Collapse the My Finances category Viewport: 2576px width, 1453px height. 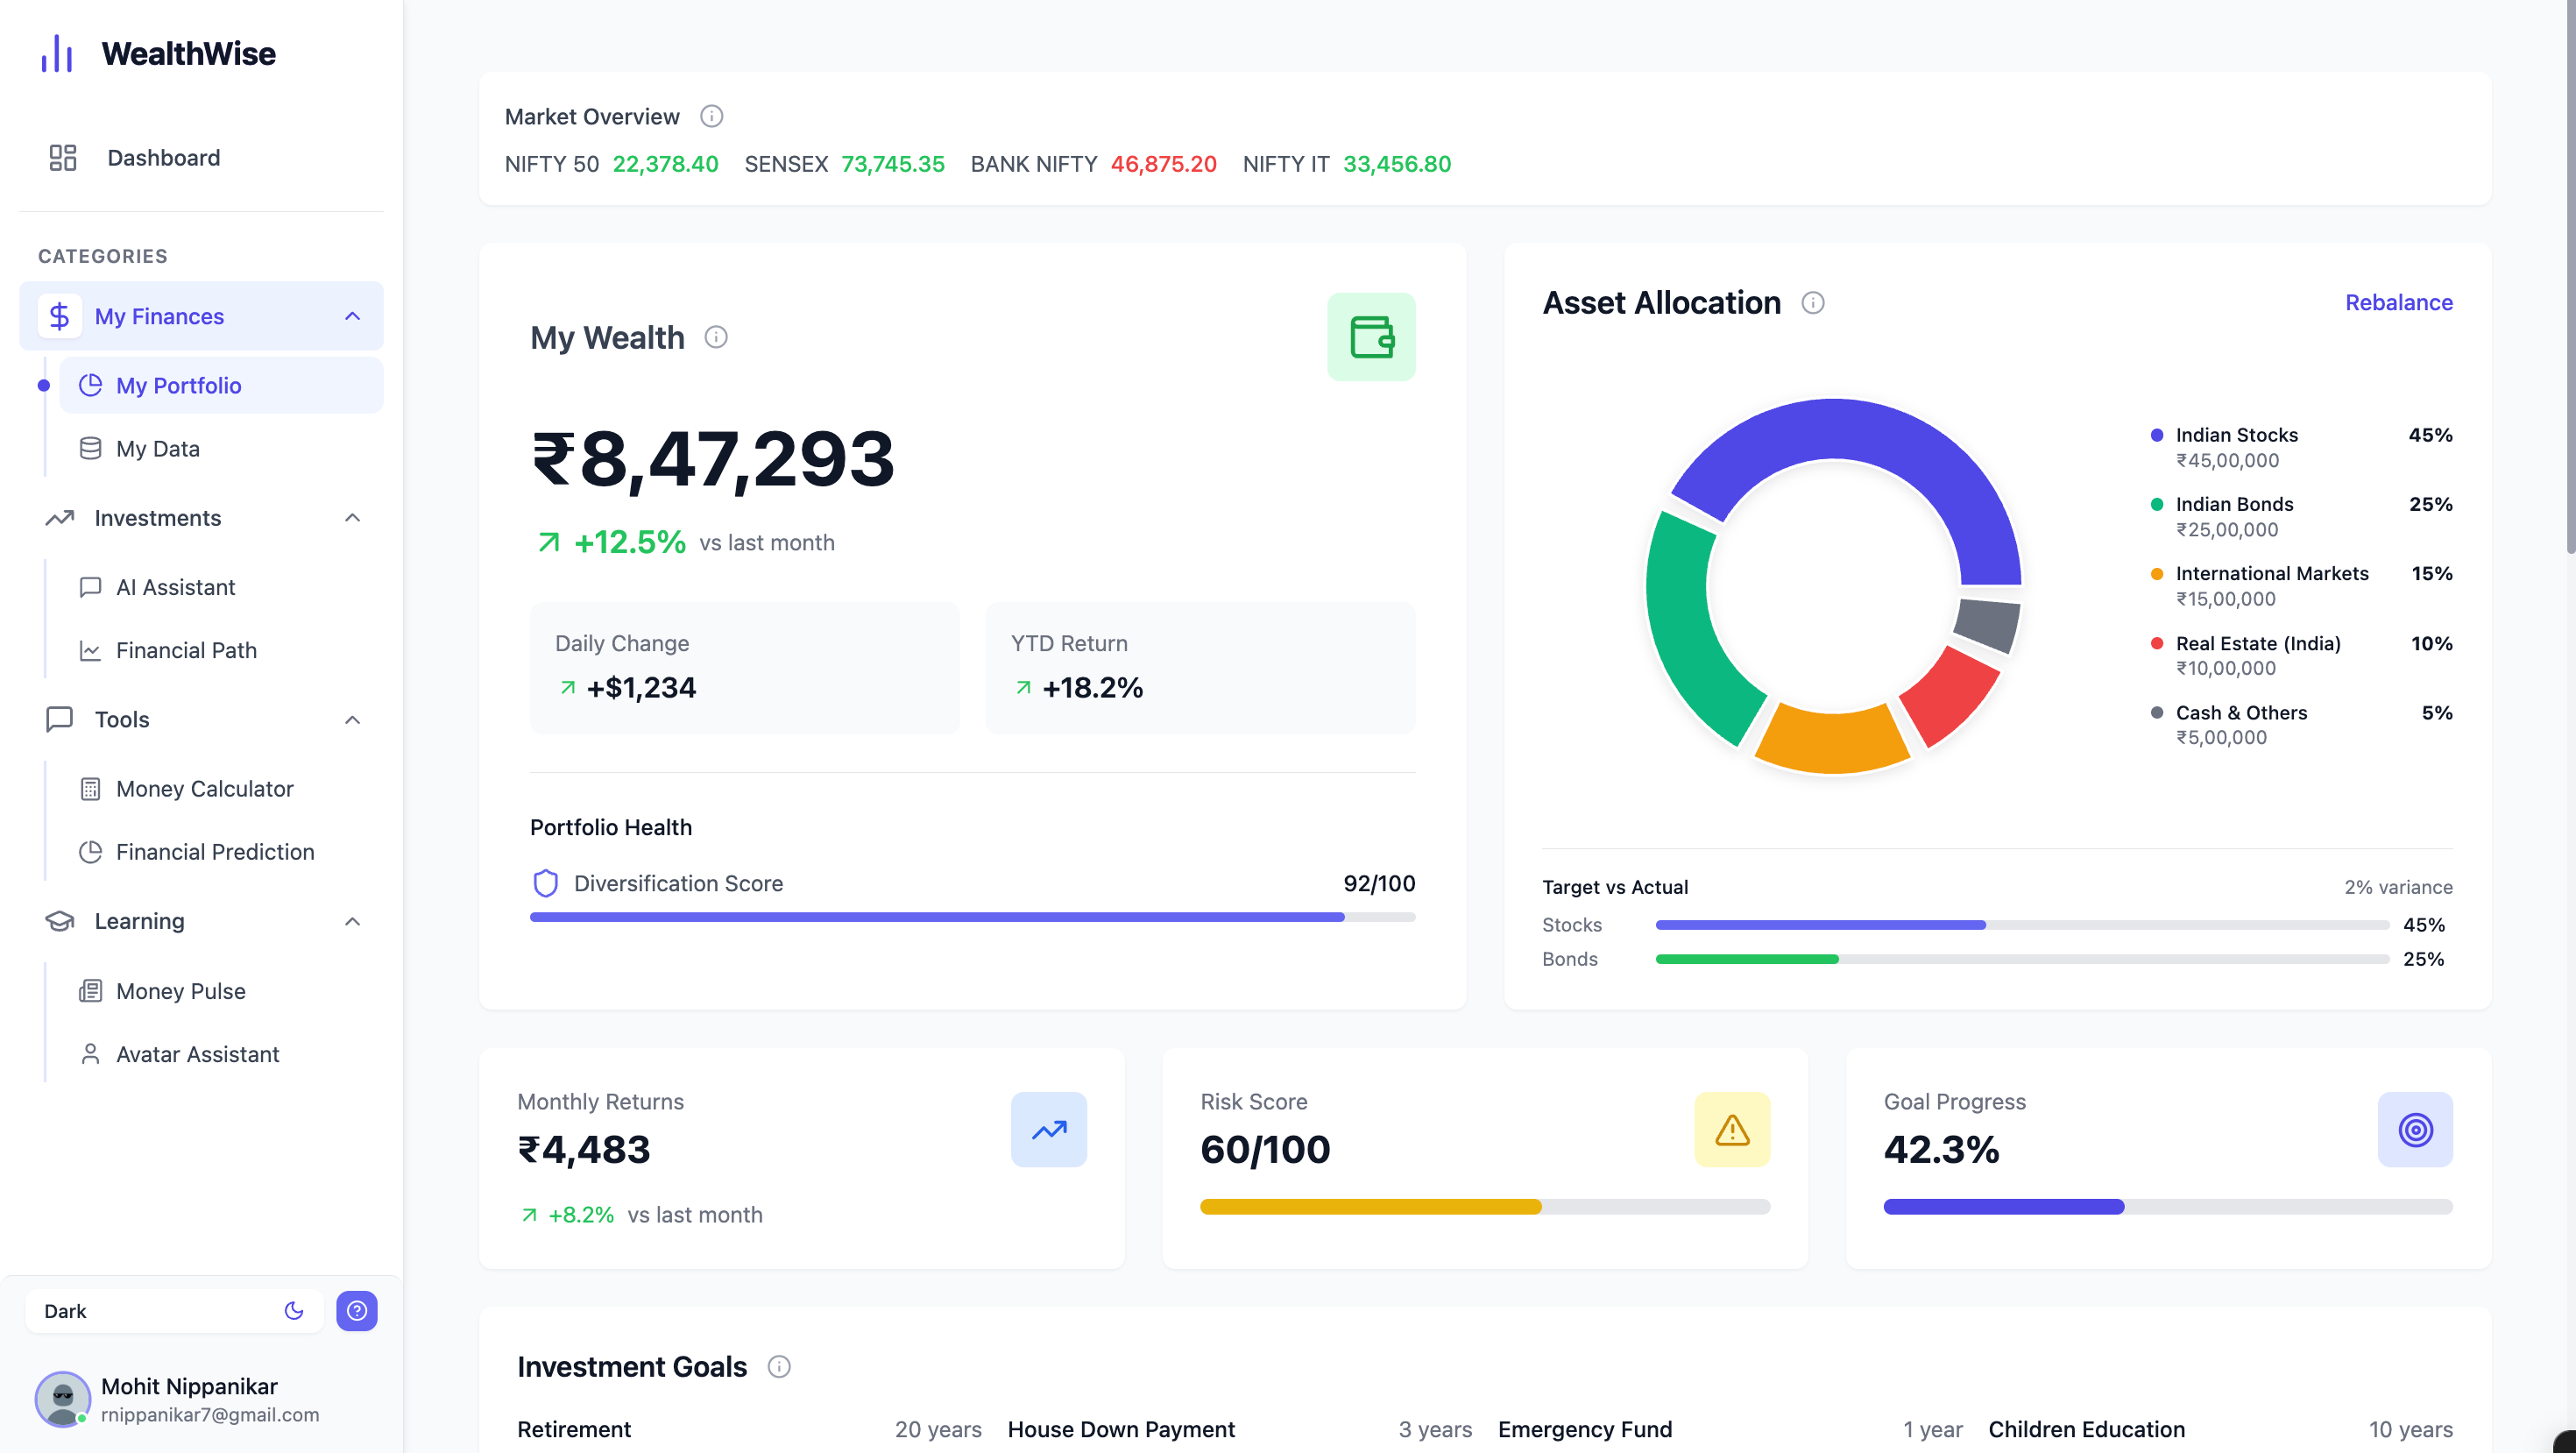point(352,316)
